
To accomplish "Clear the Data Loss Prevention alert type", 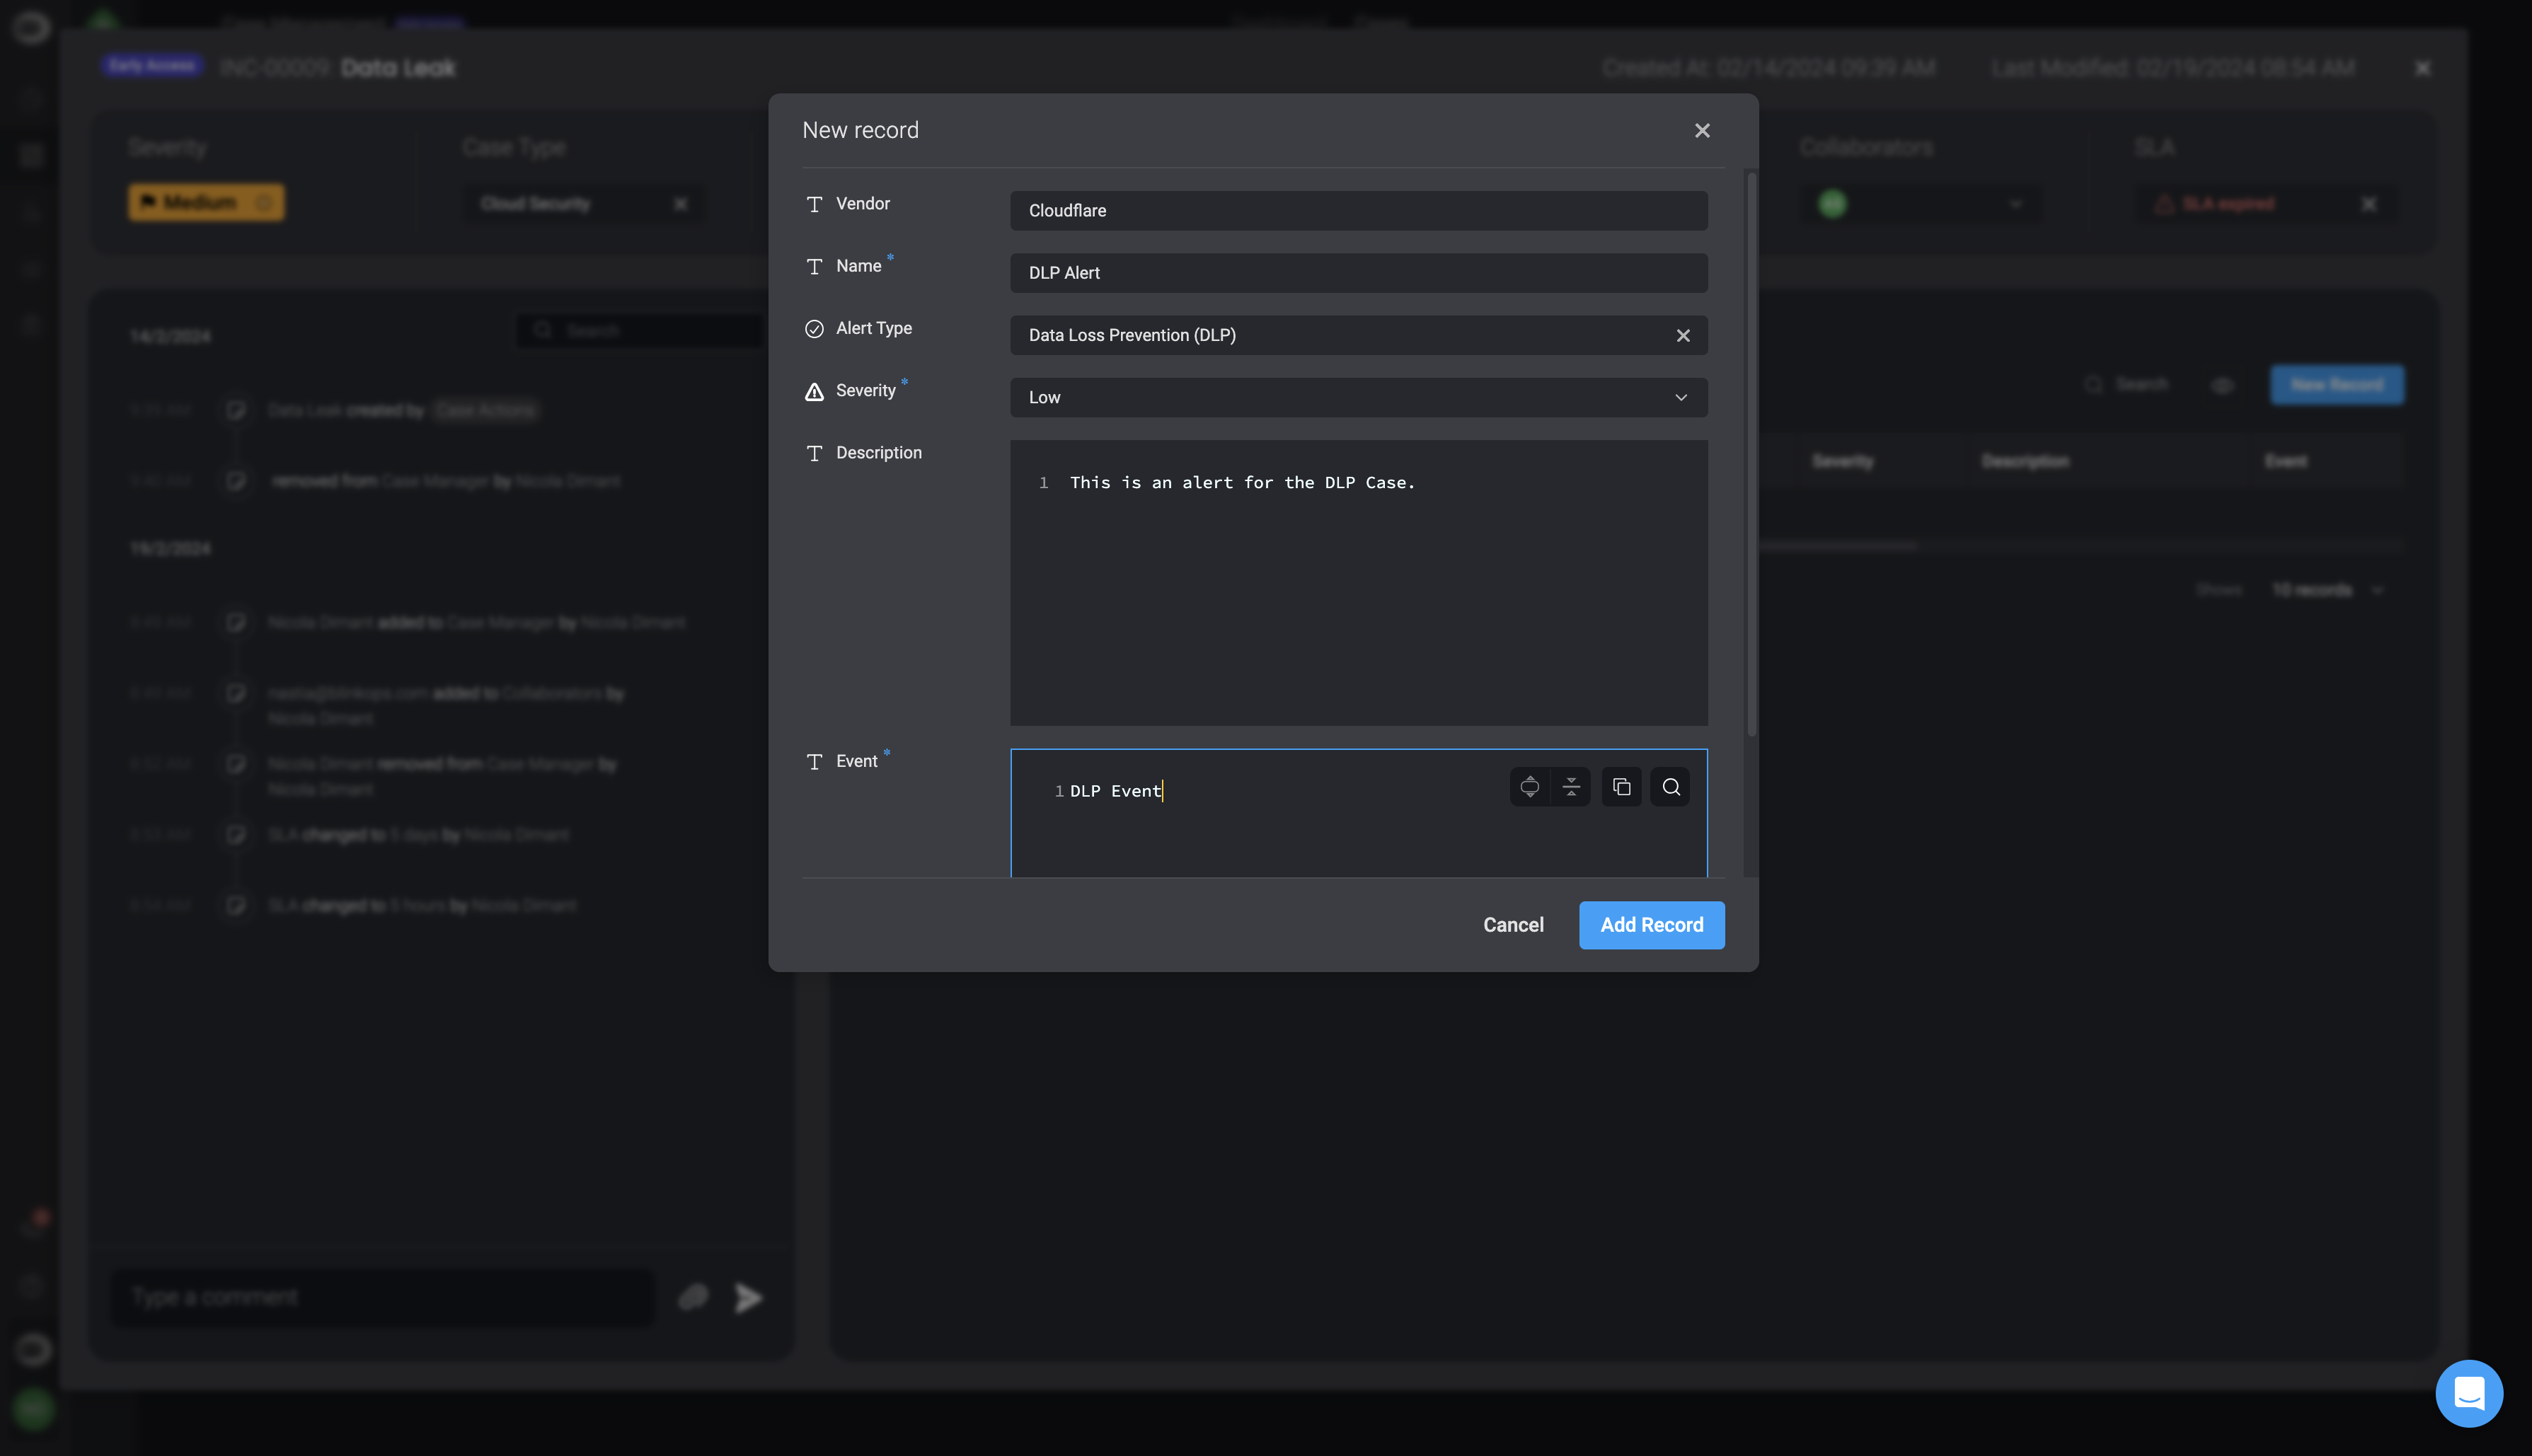I will [1683, 336].
